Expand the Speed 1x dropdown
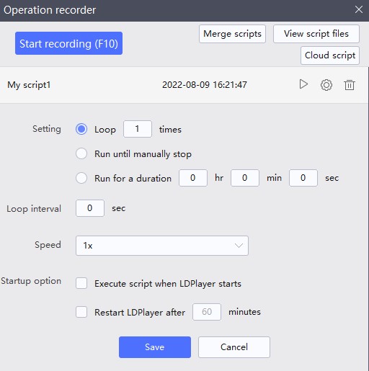Screen dimensions: 369x371 (162, 246)
